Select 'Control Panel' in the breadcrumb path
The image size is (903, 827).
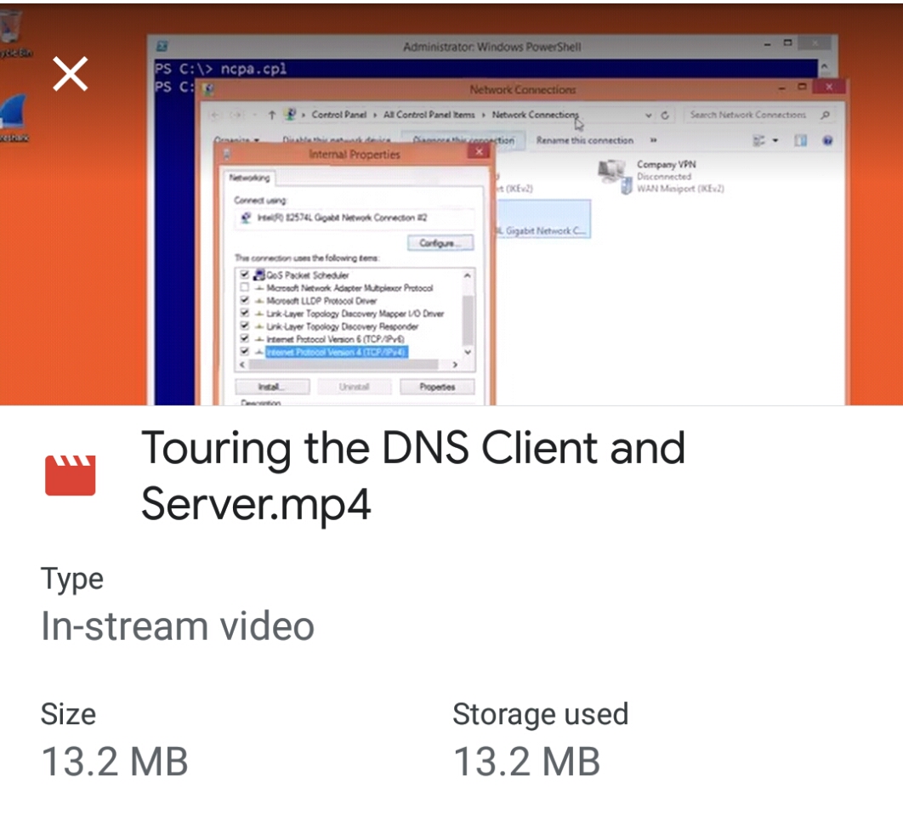click(338, 115)
